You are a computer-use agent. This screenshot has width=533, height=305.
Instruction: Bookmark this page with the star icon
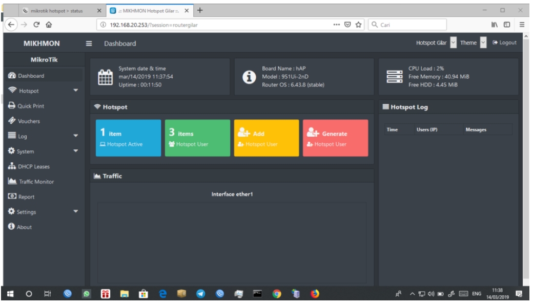[x=358, y=25]
